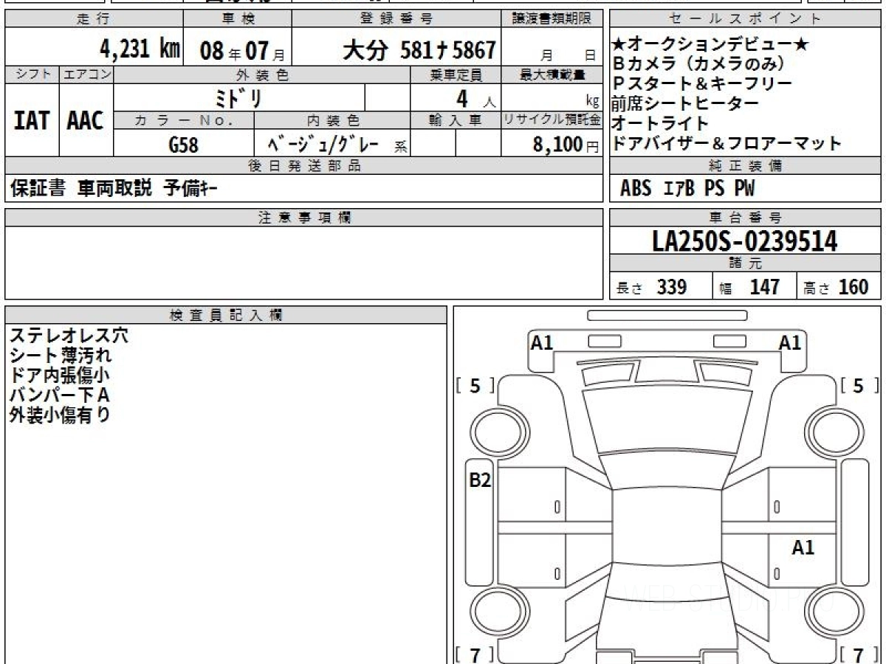Click the mileage value 4,231 km
The height and width of the screenshot is (664, 886).
[x=140, y=49]
